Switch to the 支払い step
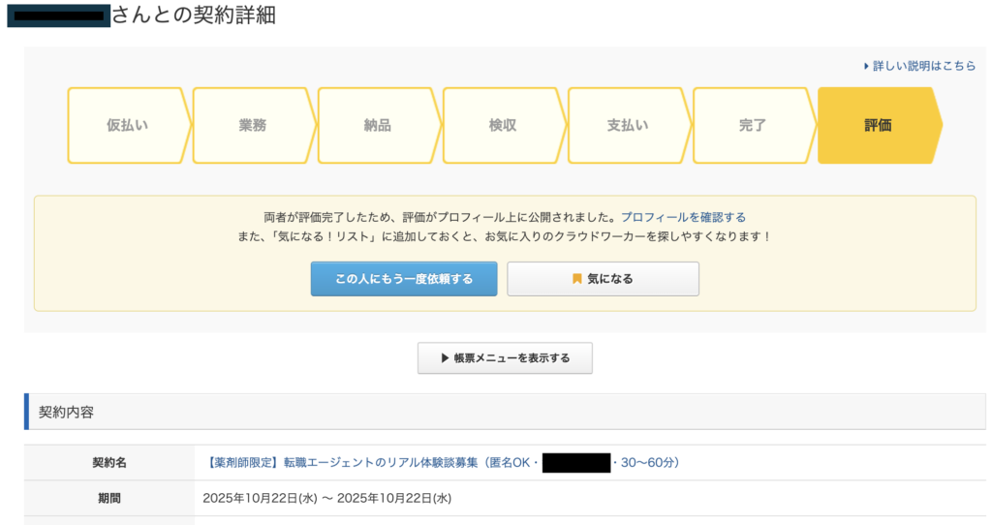This screenshot has height=525, width=992. [627, 126]
